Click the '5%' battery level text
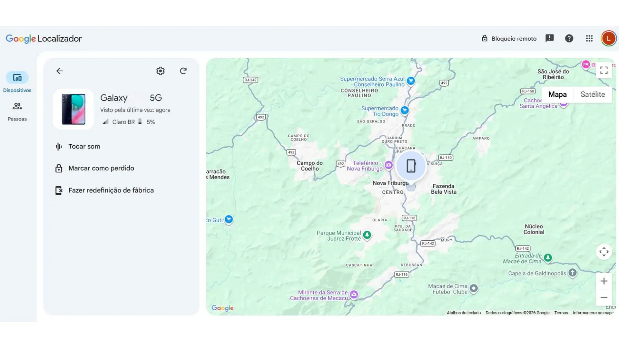Screen dimensions: 619x348 (x=151, y=122)
